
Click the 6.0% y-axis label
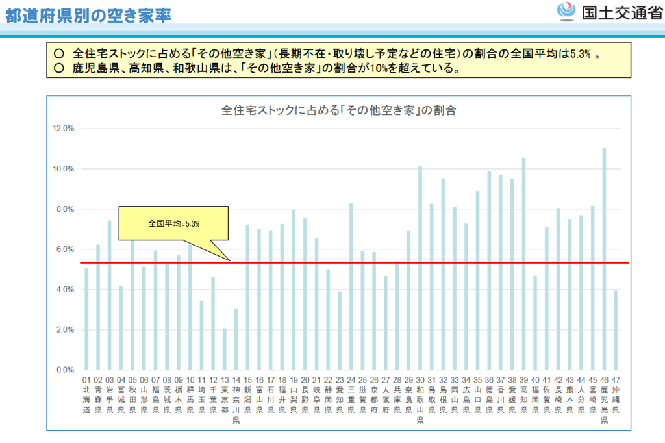[x=65, y=249]
